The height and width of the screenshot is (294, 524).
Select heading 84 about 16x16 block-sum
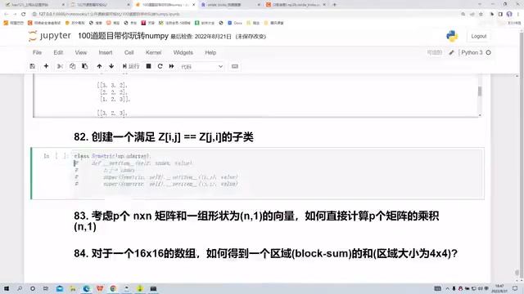tap(265, 253)
